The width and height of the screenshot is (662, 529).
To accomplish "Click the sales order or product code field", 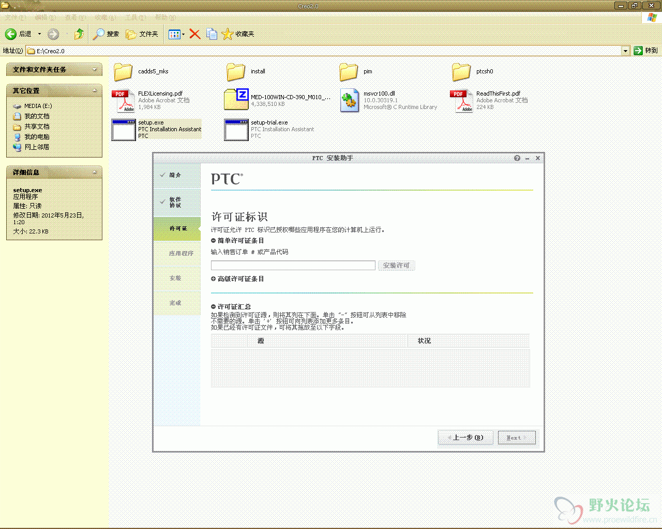I will 293,266.
